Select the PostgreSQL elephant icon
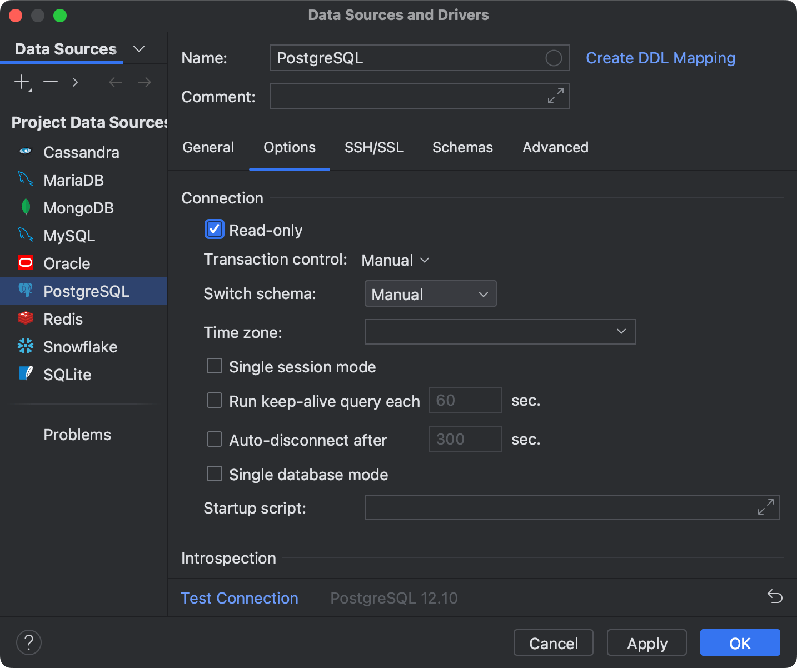 click(x=25, y=291)
